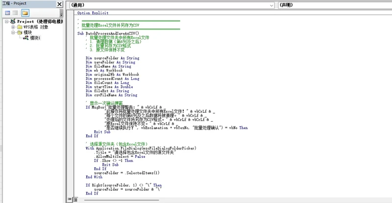Click the 模块1 module icon
This screenshot has height=203, width=392.
pyautogui.click(x=26, y=38)
